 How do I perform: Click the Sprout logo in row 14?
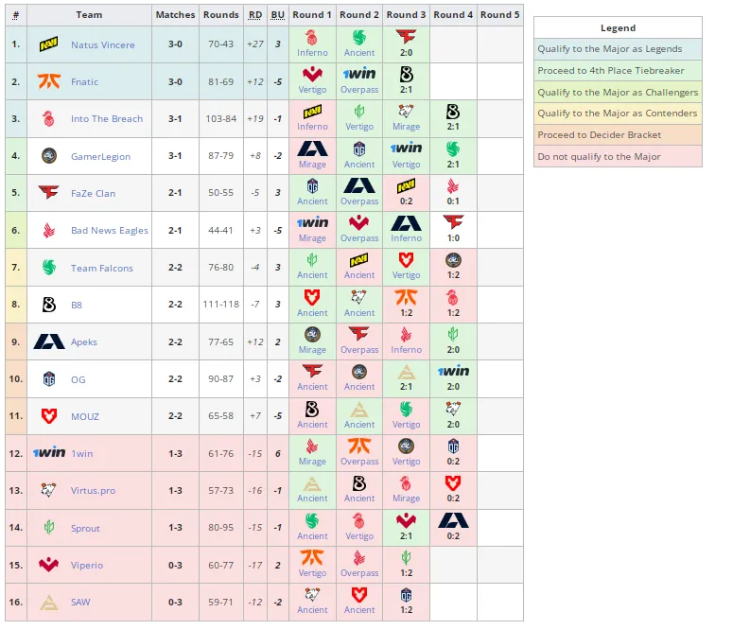point(49,527)
